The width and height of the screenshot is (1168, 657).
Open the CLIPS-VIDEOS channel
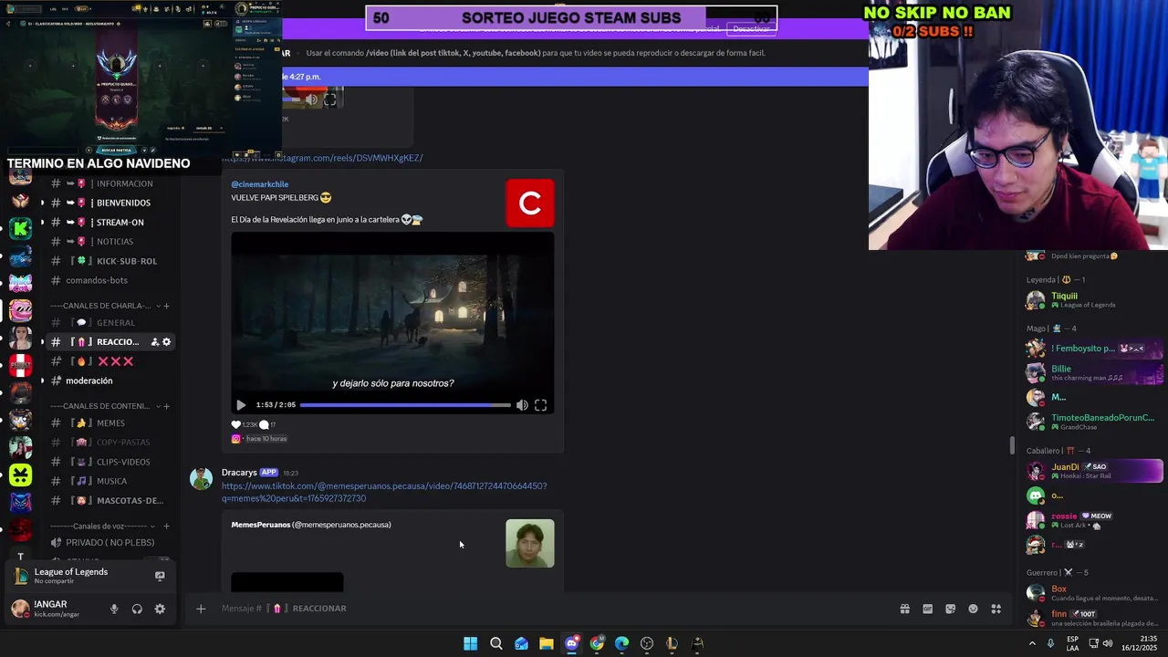click(x=109, y=462)
